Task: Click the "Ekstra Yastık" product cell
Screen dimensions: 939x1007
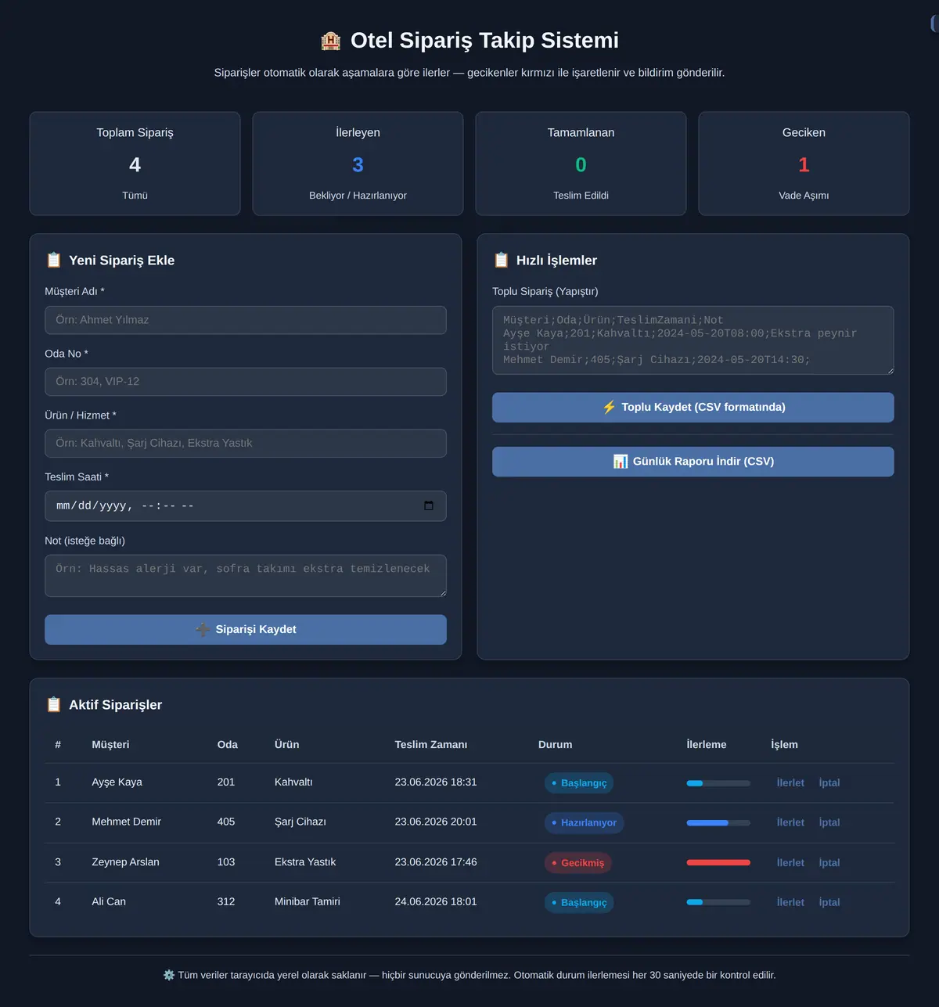Action: coord(305,861)
